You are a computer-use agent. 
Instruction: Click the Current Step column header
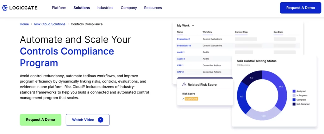pyautogui.click(x=241, y=32)
